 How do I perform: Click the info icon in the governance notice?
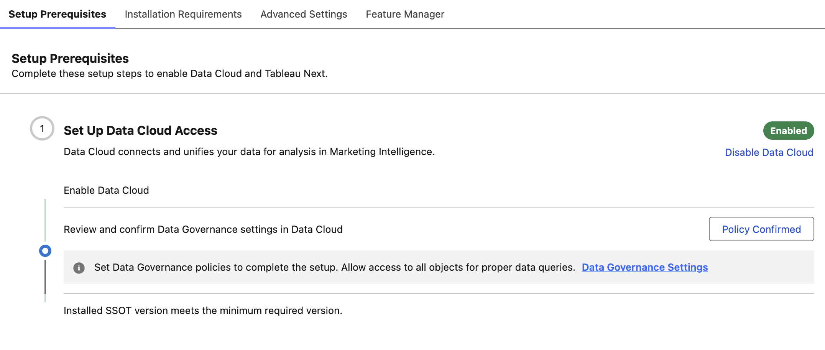click(x=79, y=267)
